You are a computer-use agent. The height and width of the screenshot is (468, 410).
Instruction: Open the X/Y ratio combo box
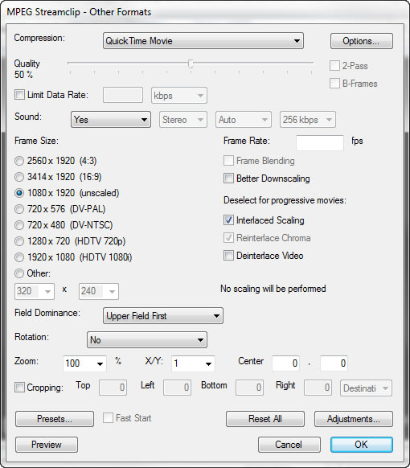(x=193, y=363)
